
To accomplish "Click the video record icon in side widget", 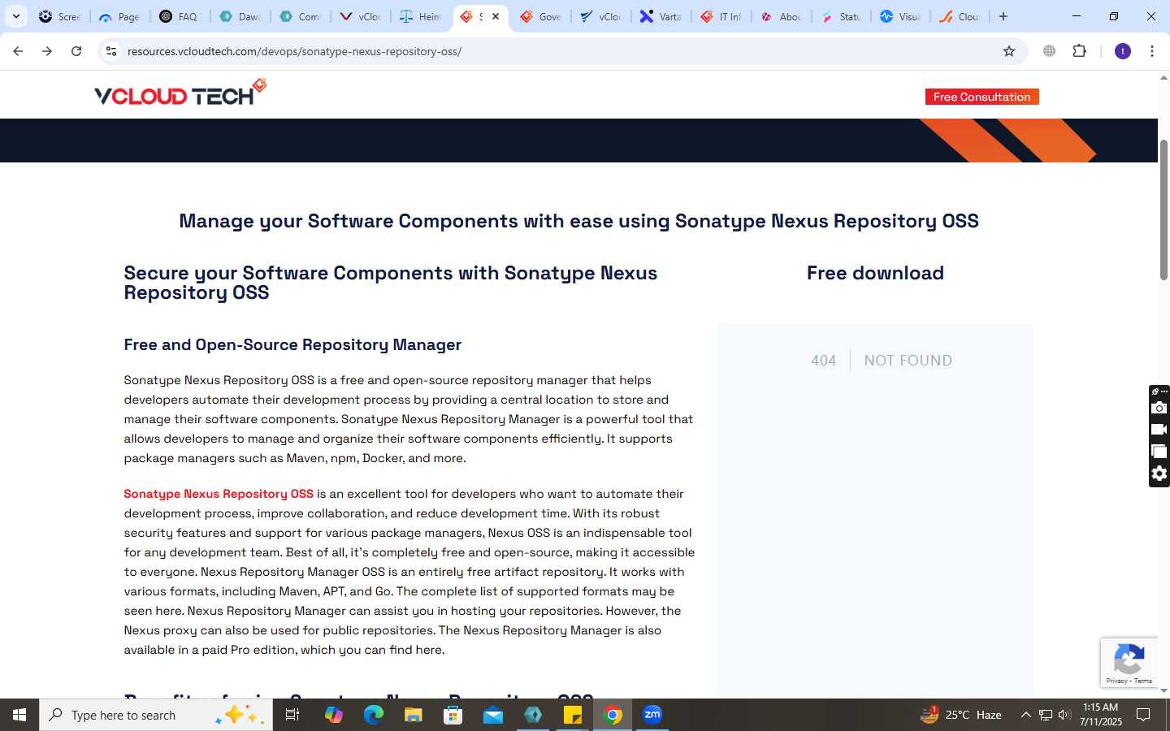I will tap(1159, 430).
